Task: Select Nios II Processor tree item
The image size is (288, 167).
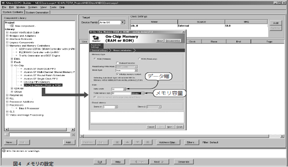Action: [x=29, y=108]
